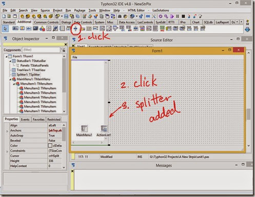The height and width of the screenshot is (197, 255).
Task: Select the pointer selection tool in palette
Action: (5, 29)
